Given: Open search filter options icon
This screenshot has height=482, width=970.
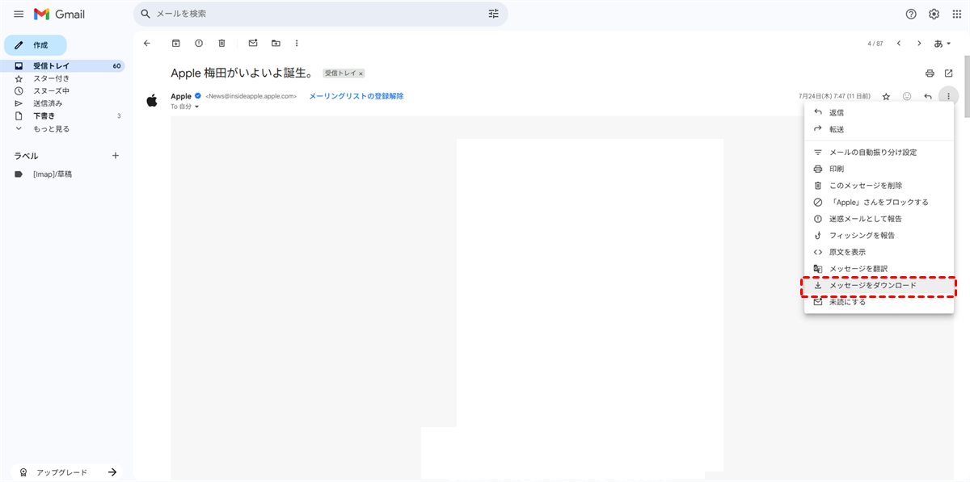Looking at the screenshot, I should 494,14.
